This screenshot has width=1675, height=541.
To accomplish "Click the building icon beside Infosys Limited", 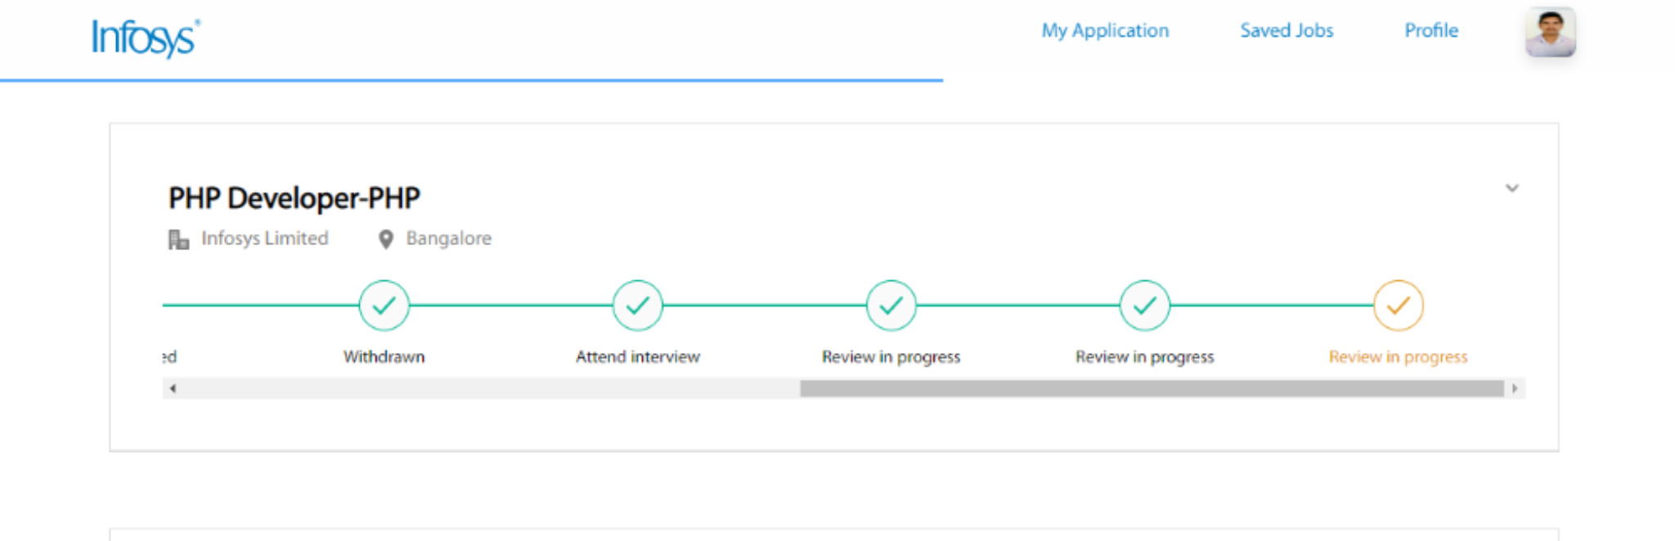I will 178,239.
